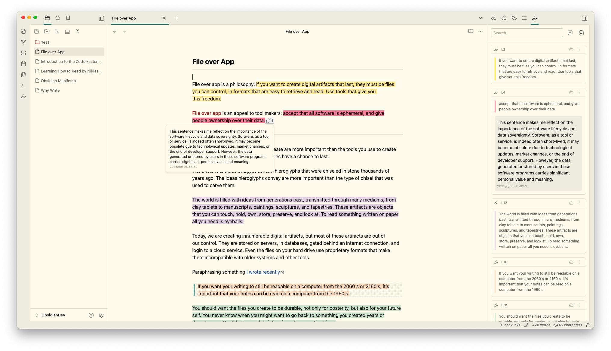Collapse the left sidebar

point(101,18)
